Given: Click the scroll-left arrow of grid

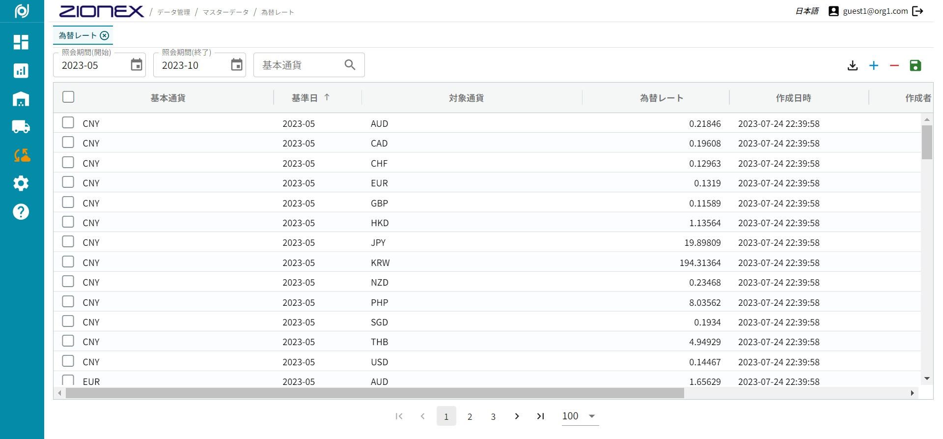Looking at the screenshot, I should click(59, 393).
